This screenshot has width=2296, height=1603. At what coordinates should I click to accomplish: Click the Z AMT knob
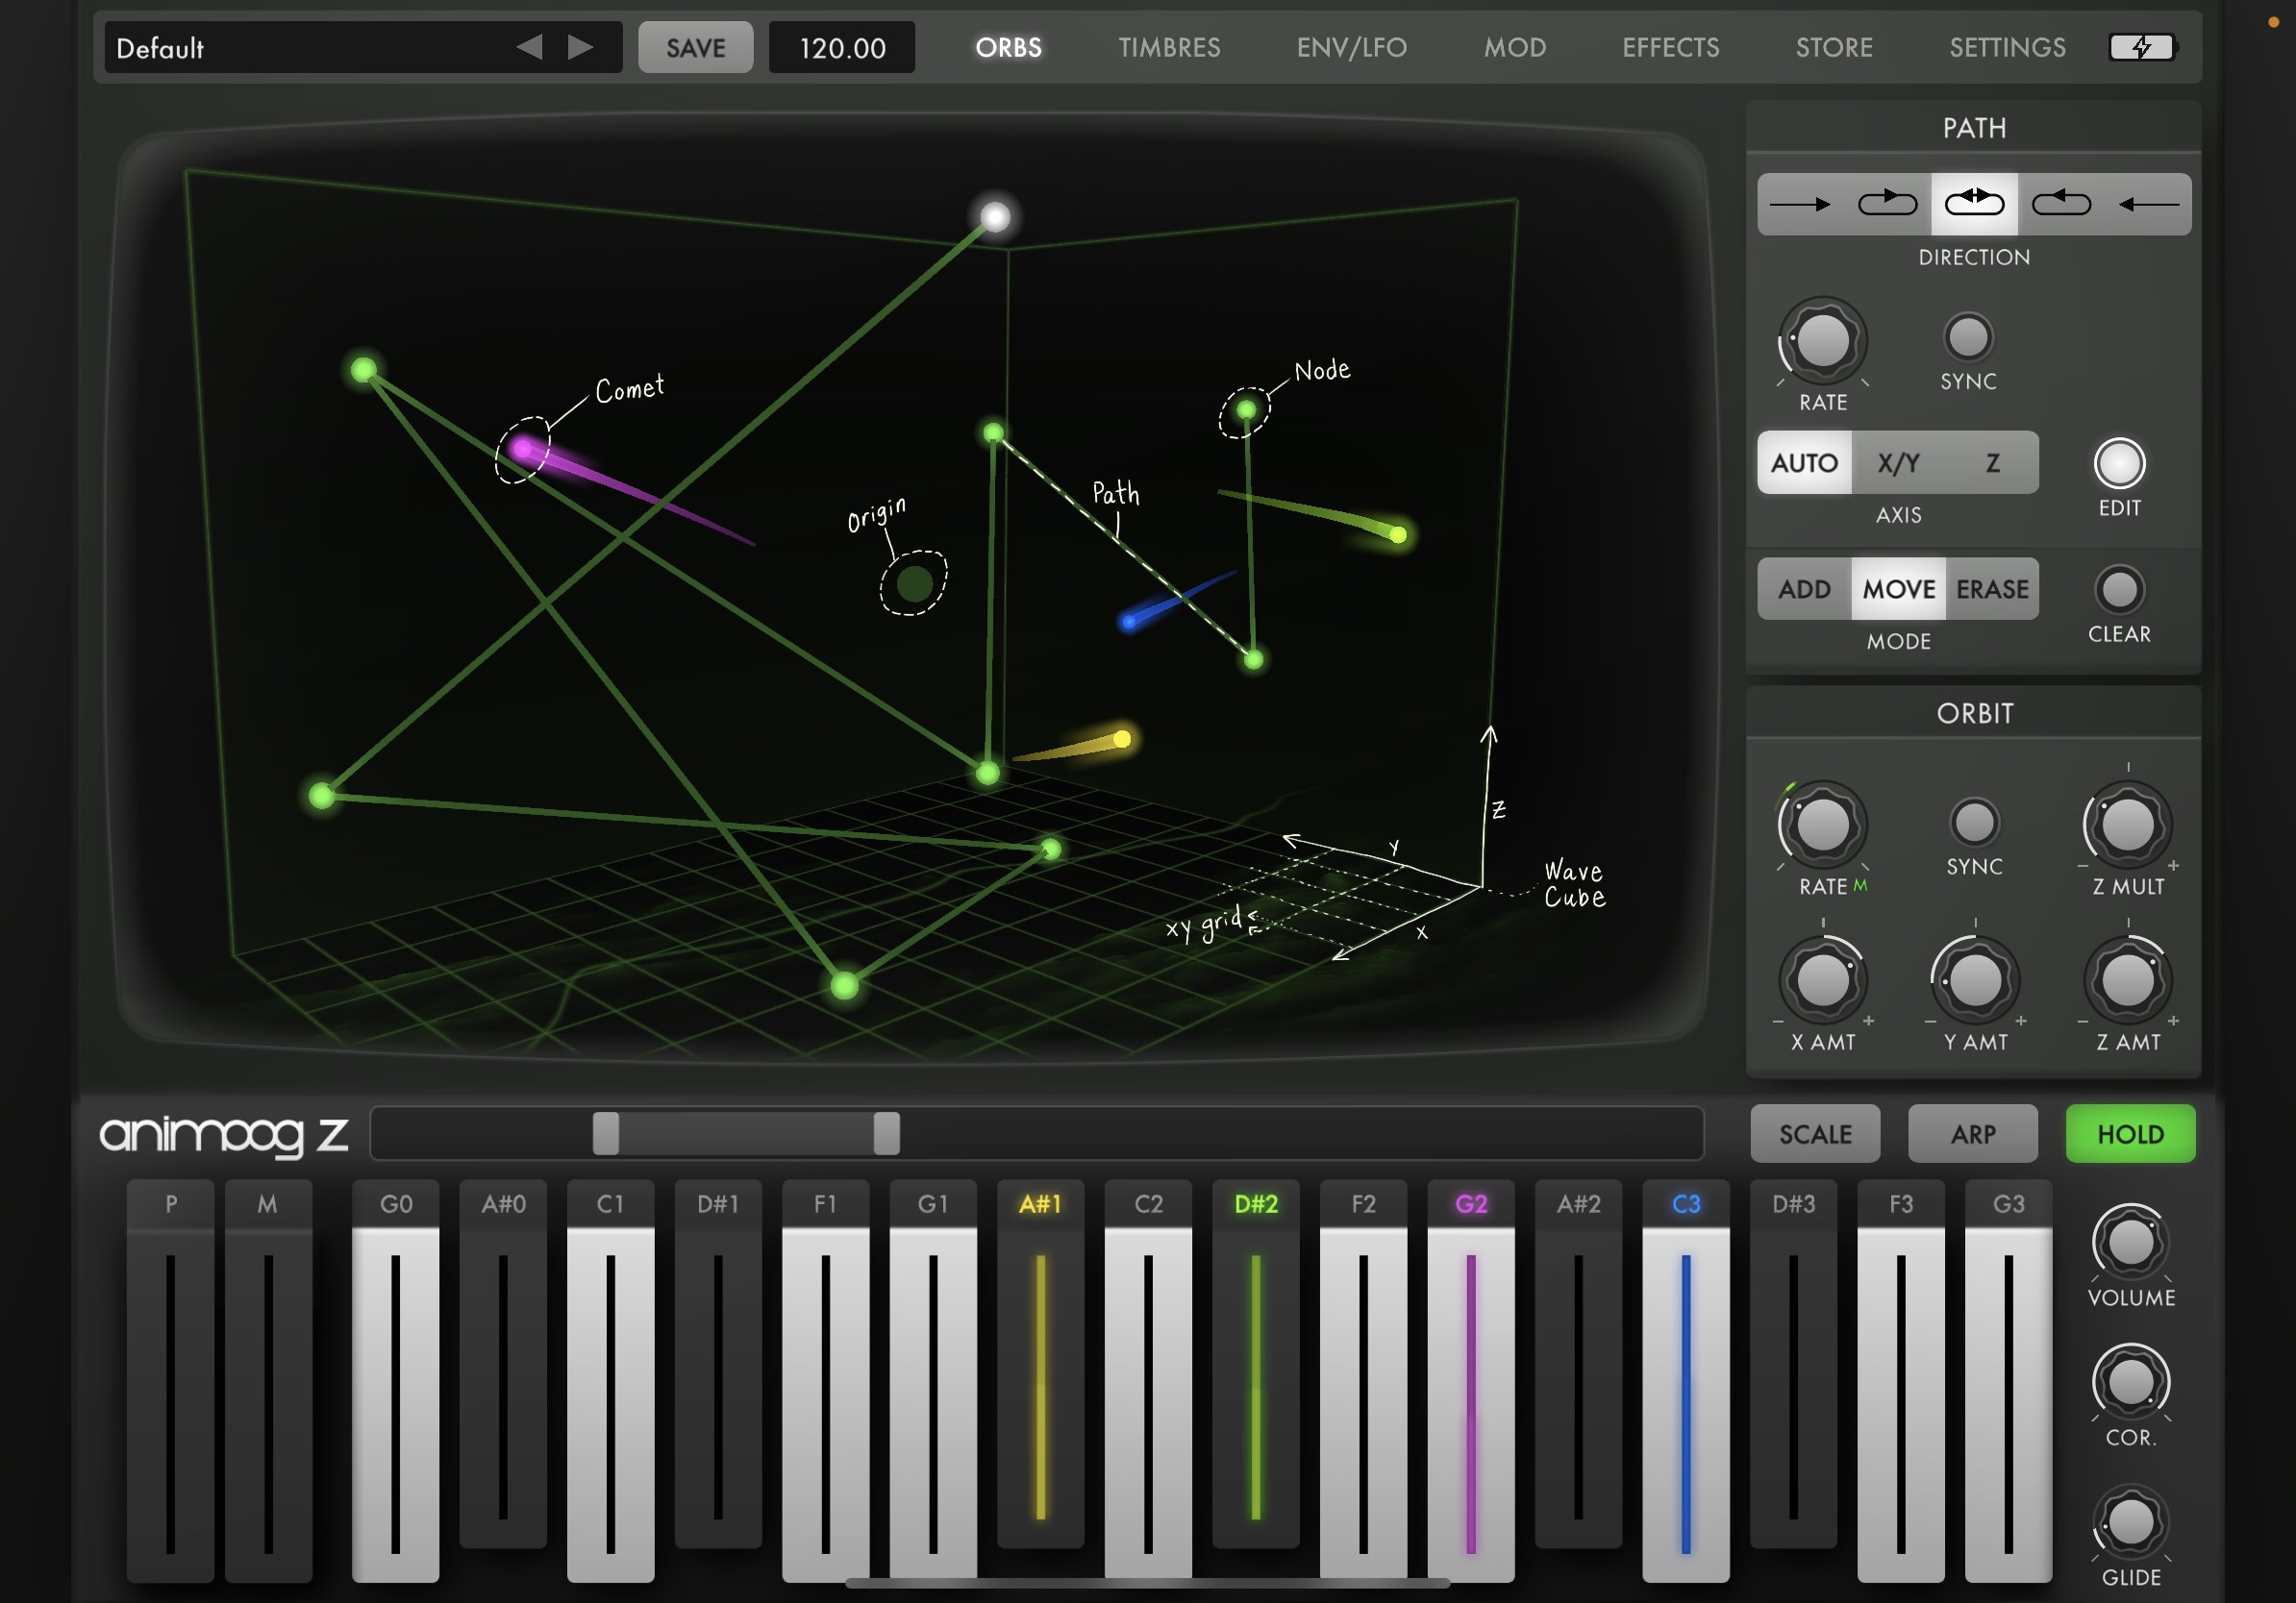pos(2127,980)
